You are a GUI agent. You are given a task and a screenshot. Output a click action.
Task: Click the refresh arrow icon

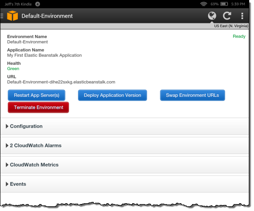click(x=227, y=16)
